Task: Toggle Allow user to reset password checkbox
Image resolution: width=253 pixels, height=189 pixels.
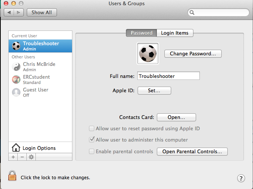Action: pos(91,128)
